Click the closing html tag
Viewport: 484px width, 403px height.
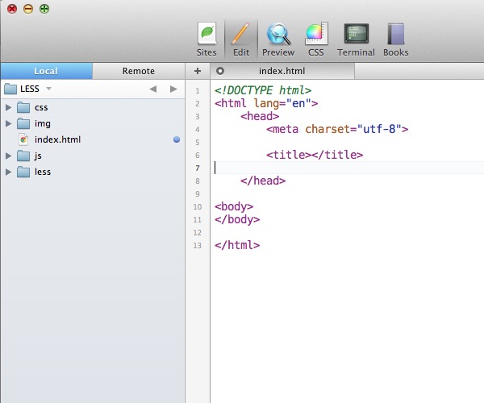237,245
